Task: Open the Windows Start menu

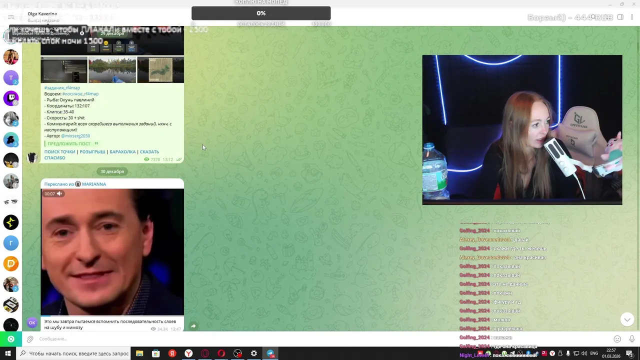Action: [x=7, y=353]
